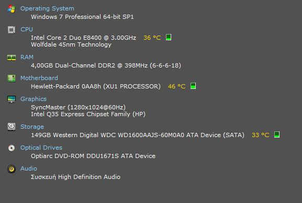Click the Graphics monitor icon

coord(12,99)
